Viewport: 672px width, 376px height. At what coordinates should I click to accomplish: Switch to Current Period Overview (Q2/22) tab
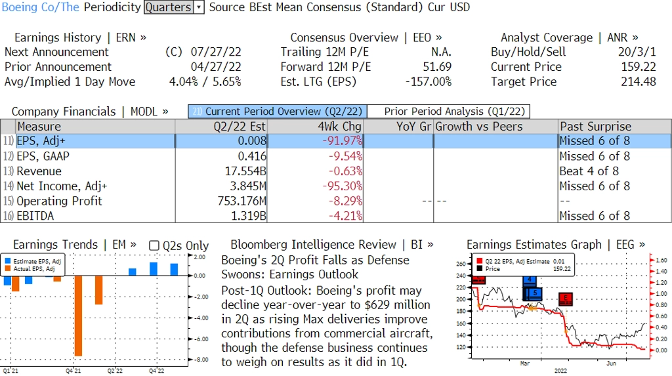278,112
